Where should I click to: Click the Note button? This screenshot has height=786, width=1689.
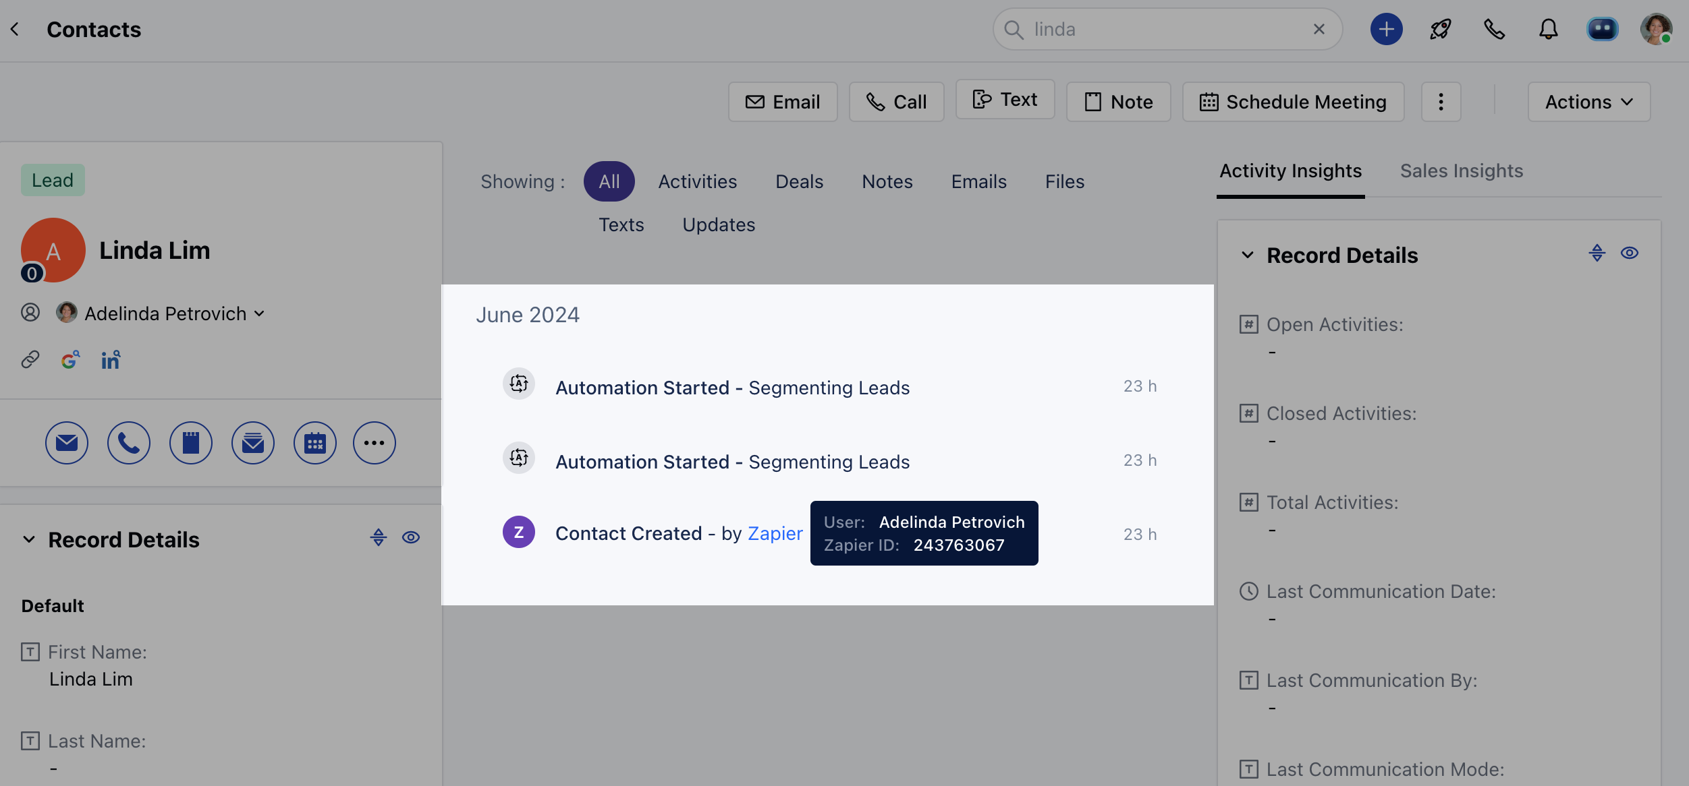pos(1118,102)
